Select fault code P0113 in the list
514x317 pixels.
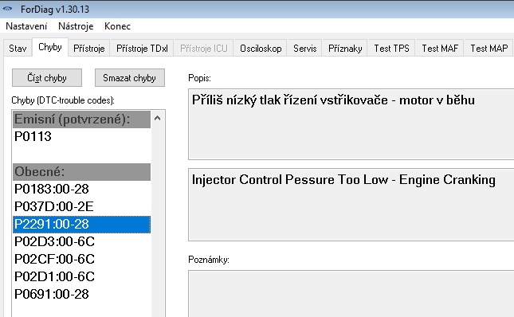click(81, 136)
